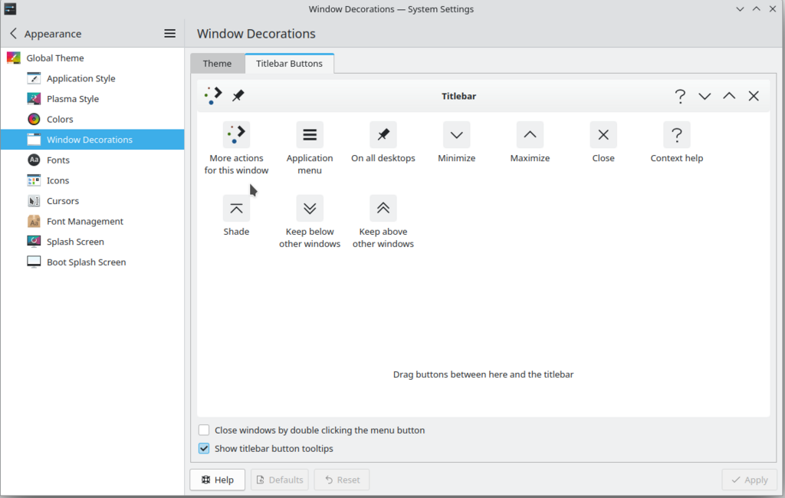Open Splash Screen settings

point(75,242)
